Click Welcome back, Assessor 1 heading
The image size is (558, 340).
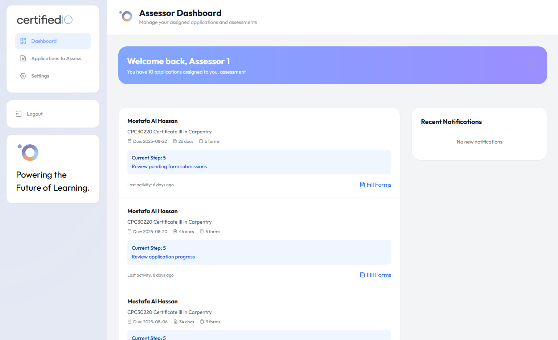click(x=179, y=61)
